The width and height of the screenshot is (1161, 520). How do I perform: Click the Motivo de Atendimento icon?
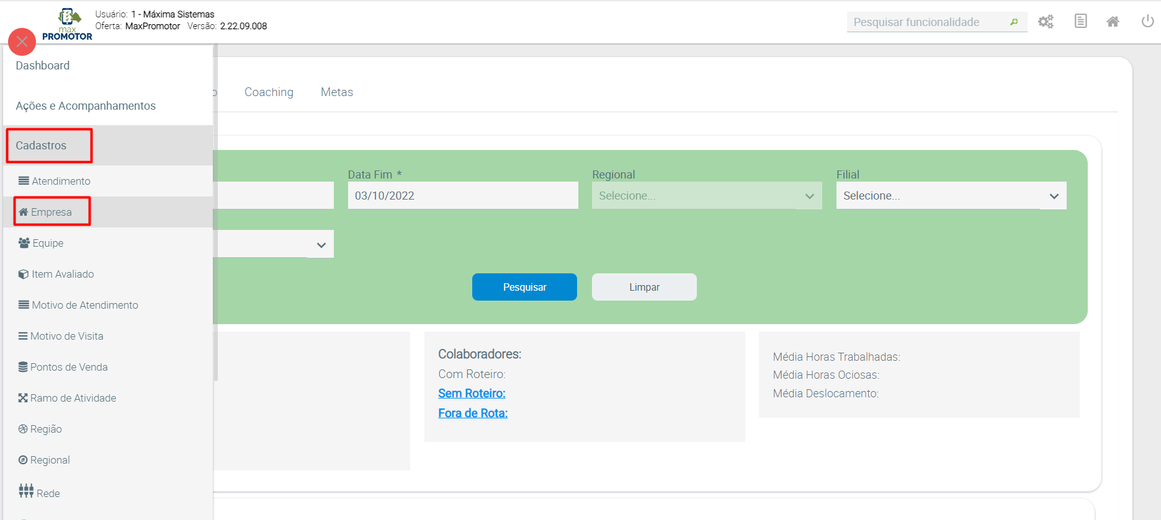(24, 305)
